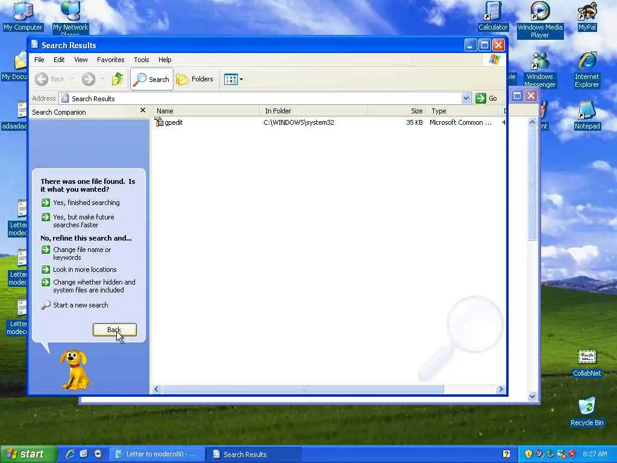Click the C:\WINDOWS\system32 folder cell
The width and height of the screenshot is (617, 463).
coord(299,122)
